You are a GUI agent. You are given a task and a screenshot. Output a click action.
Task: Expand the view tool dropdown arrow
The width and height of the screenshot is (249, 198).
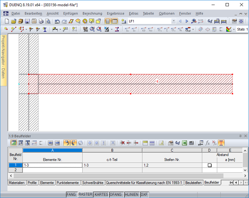tap(111, 29)
